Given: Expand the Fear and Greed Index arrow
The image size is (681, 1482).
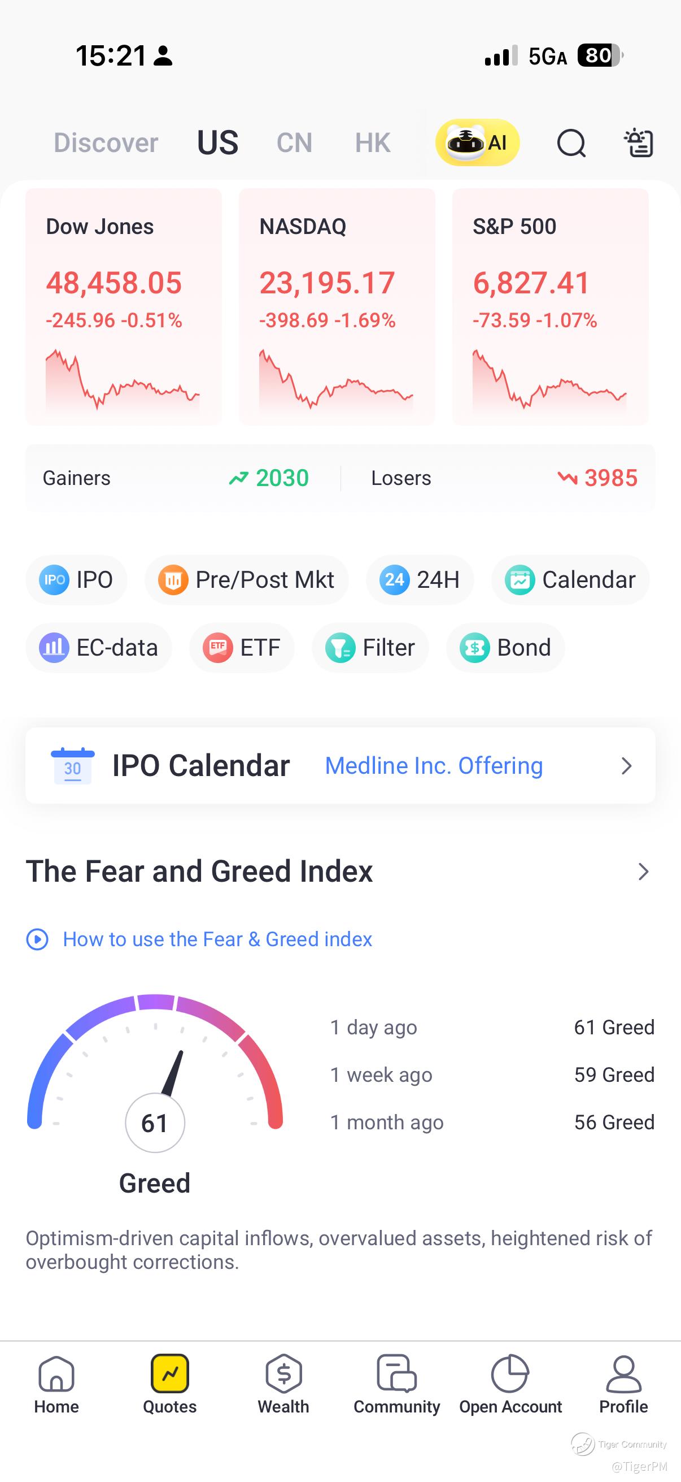Looking at the screenshot, I should [644, 872].
